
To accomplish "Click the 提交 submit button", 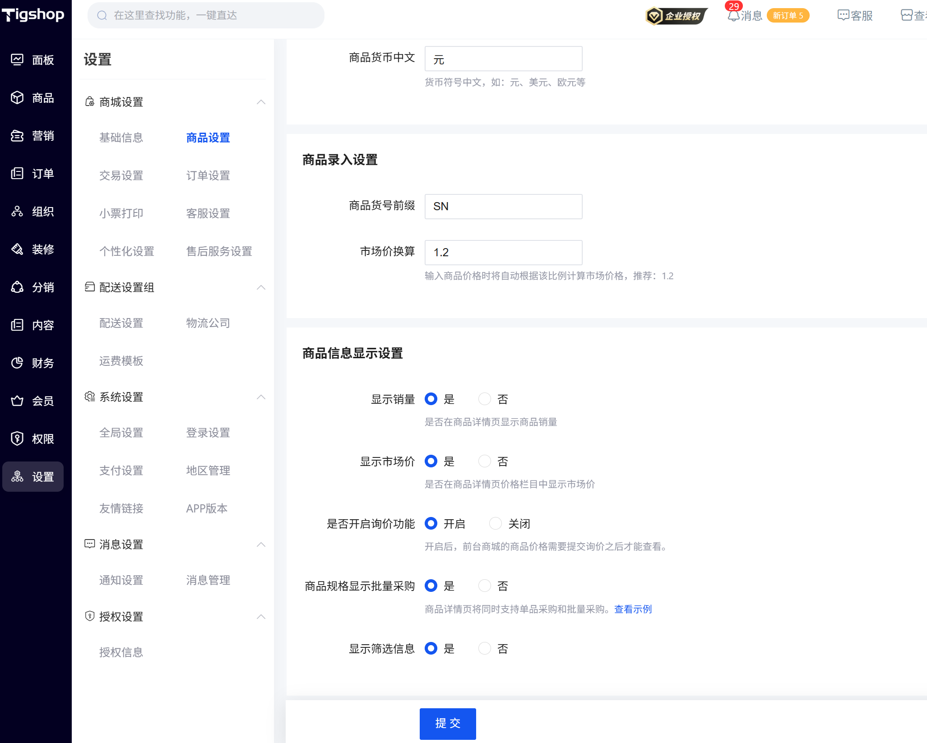I will (x=447, y=723).
